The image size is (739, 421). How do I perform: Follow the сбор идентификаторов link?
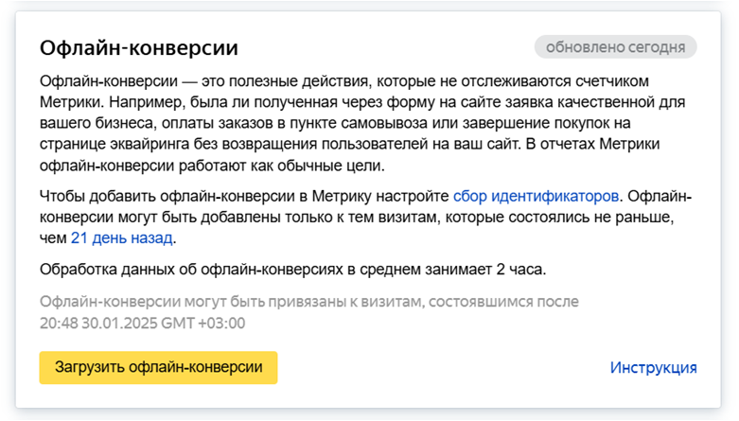[x=536, y=196]
